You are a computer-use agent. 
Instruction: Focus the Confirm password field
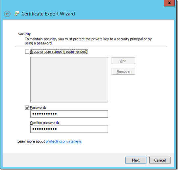69,129
